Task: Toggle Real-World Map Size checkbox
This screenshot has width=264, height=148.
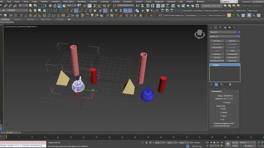Action: coord(214,126)
